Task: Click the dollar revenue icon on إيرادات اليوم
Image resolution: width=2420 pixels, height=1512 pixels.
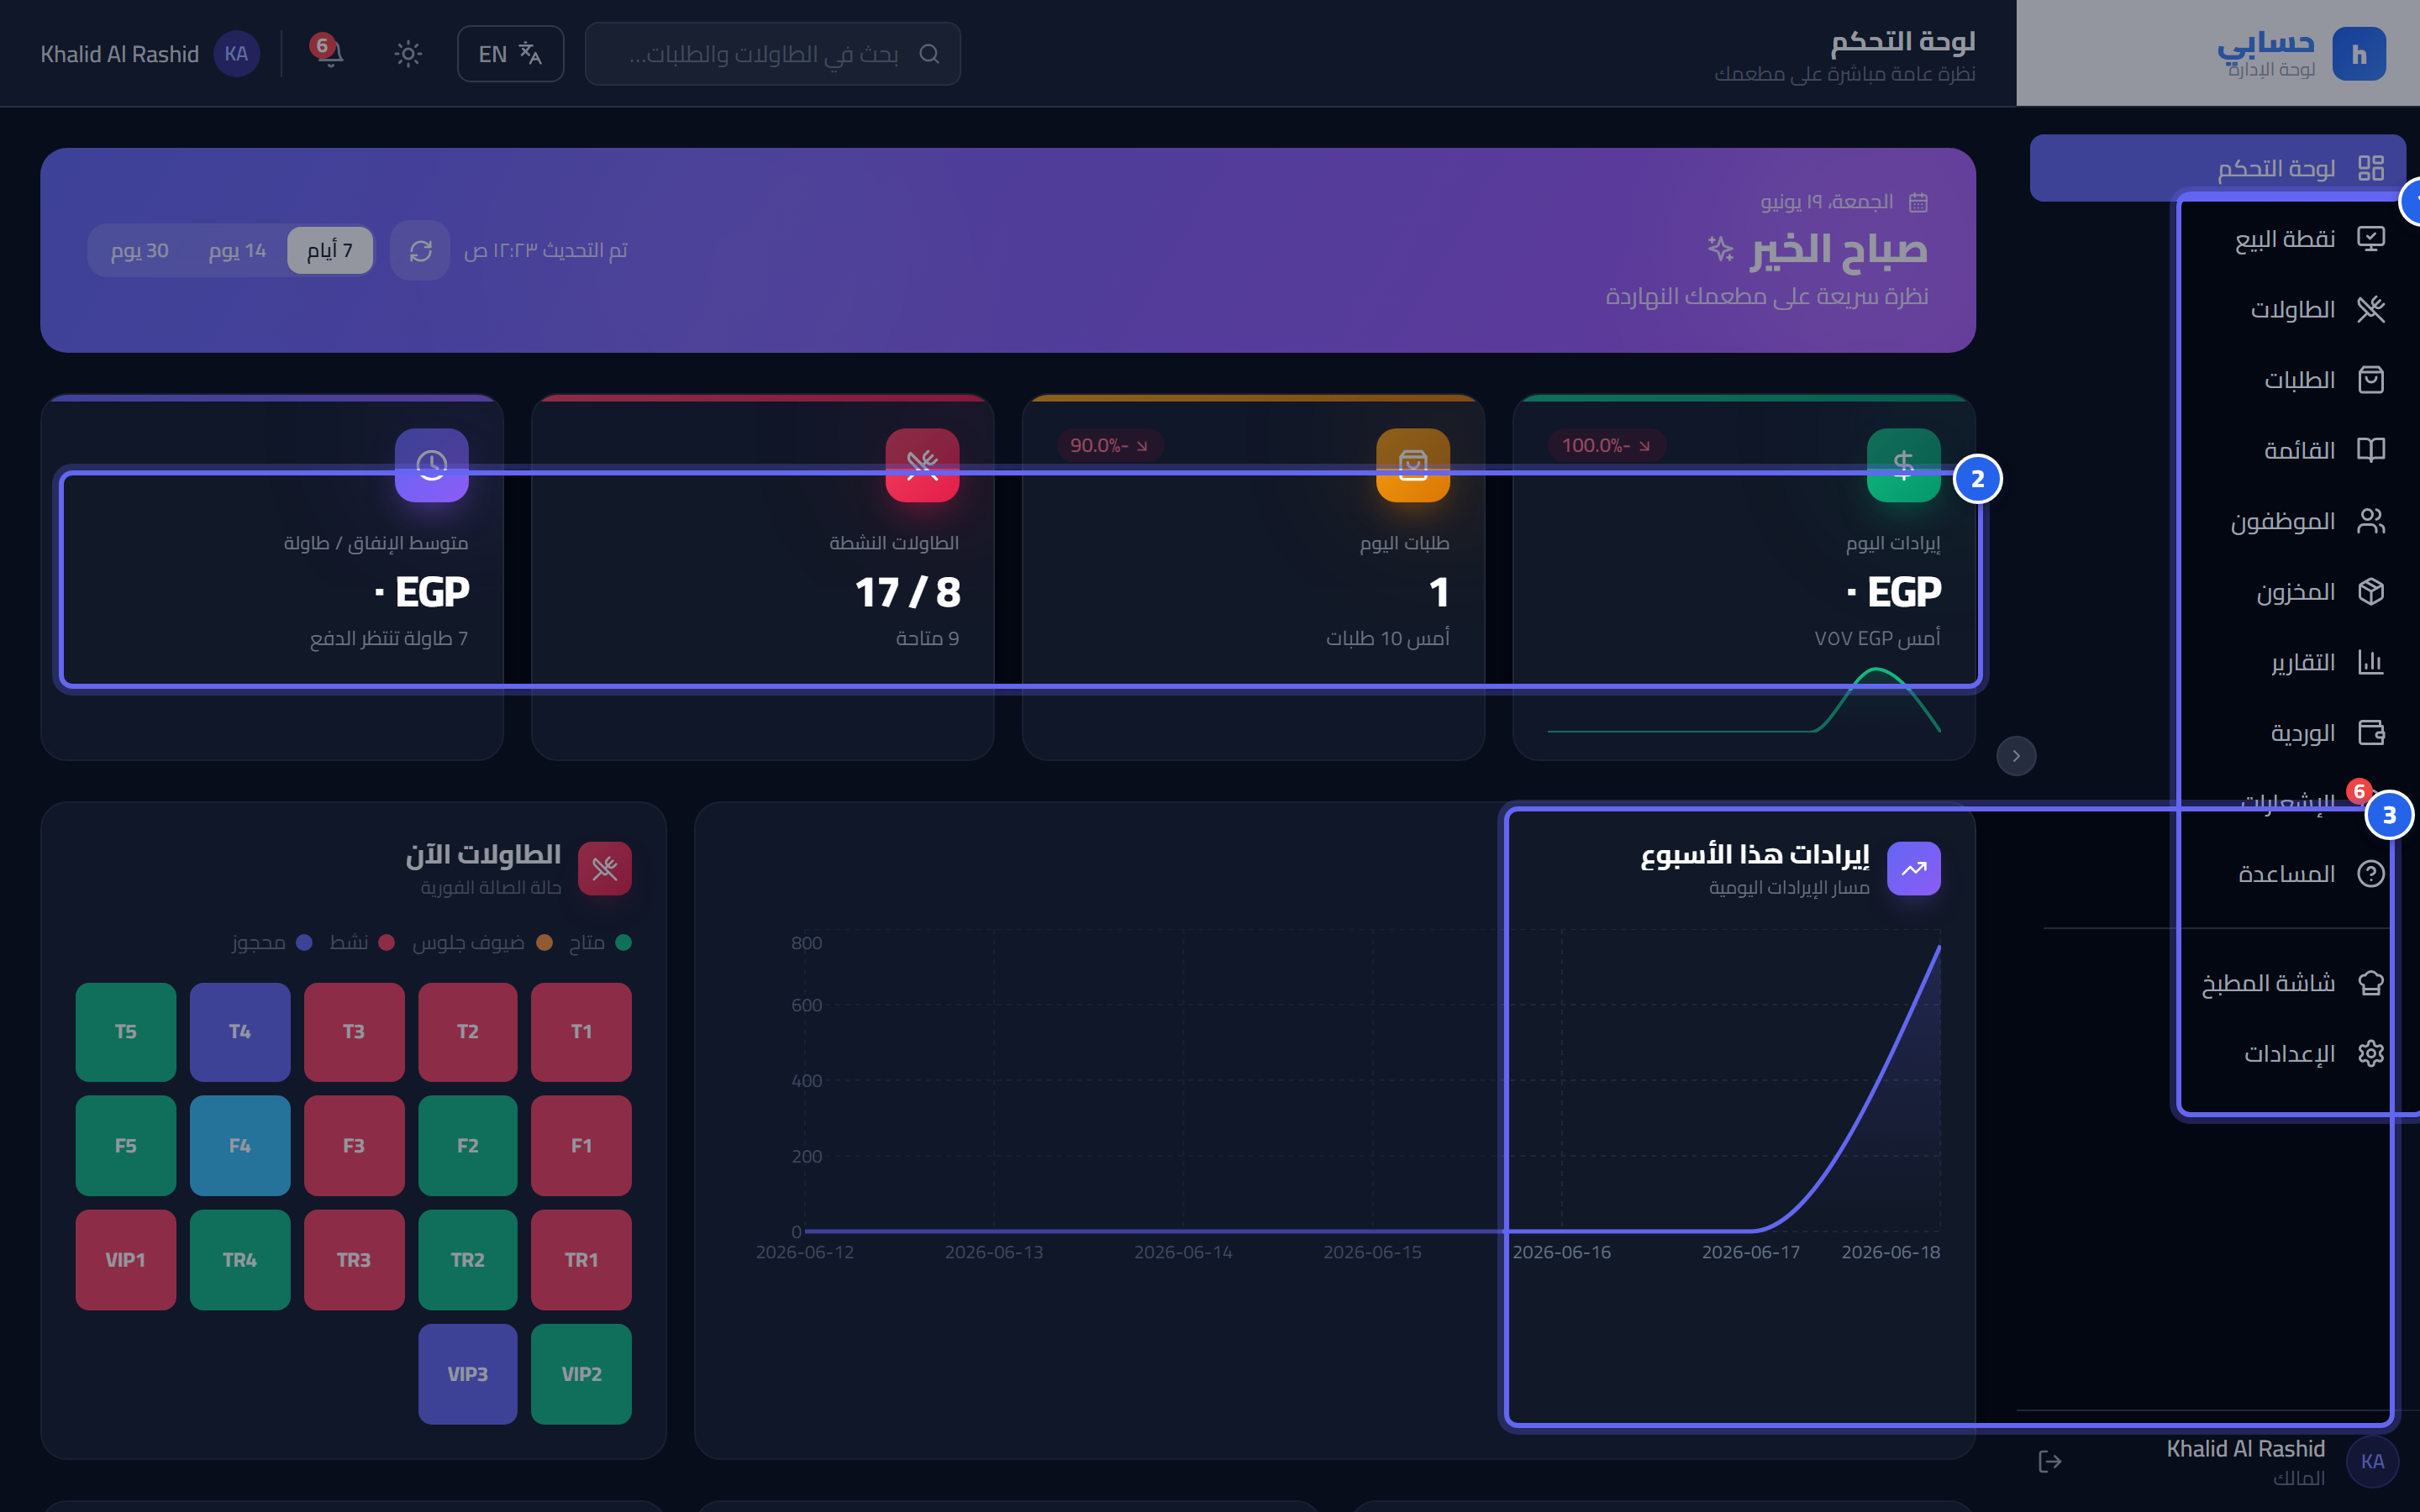Action: tap(1904, 465)
